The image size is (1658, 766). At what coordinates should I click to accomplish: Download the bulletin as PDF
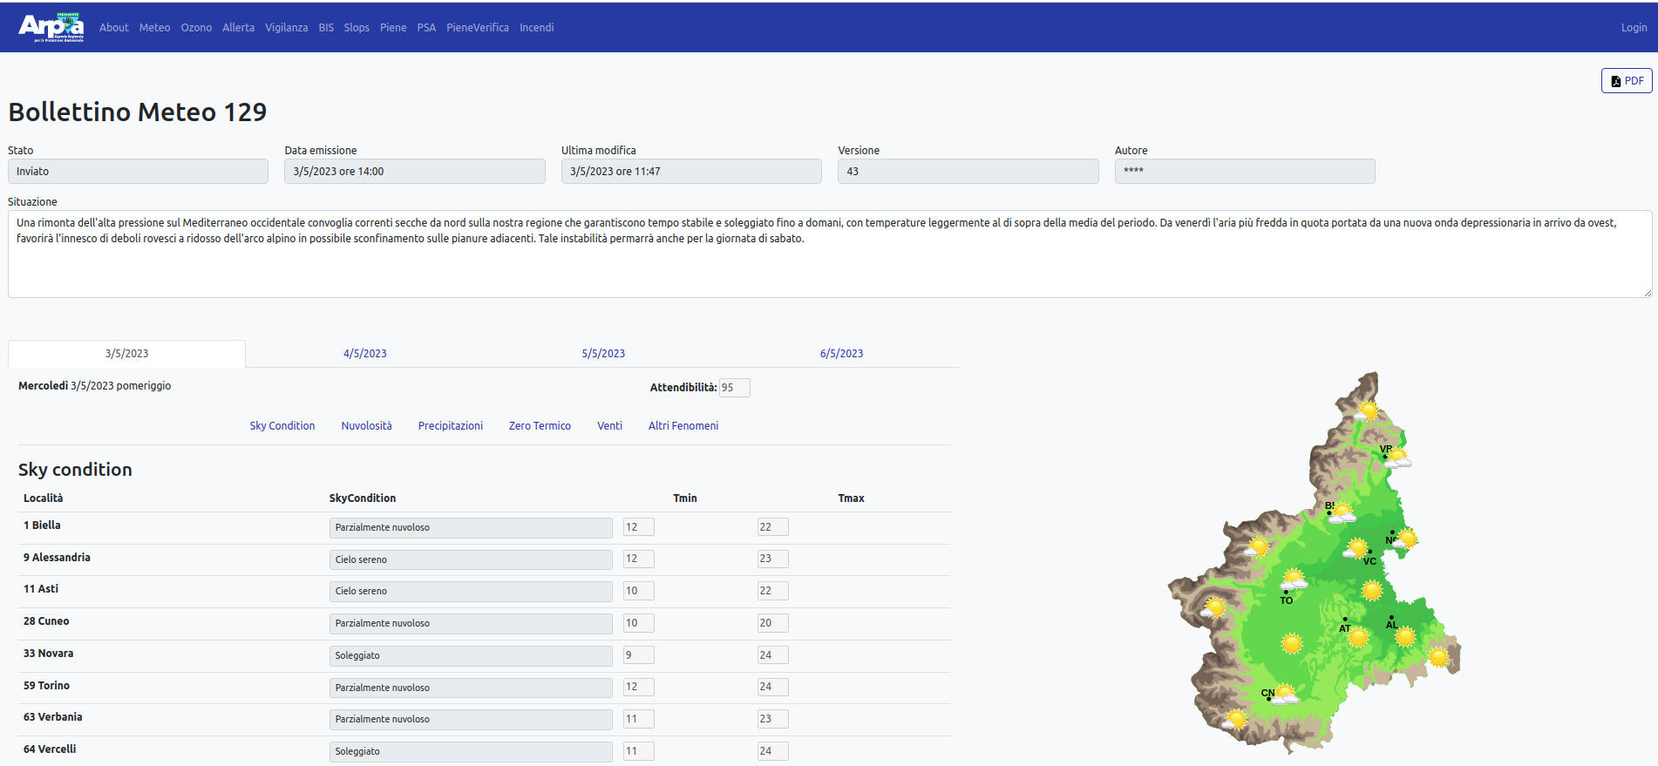pos(1627,81)
